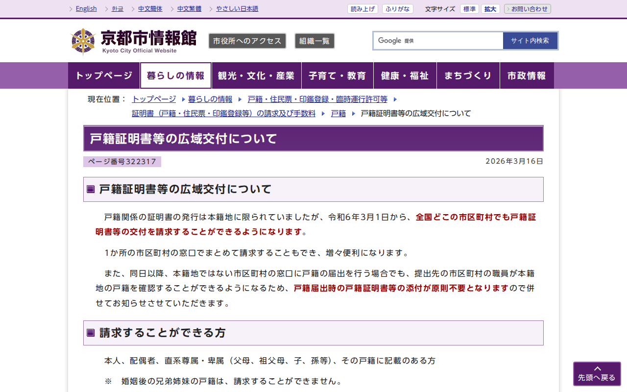Click inside the Google site search field
Screen dimensions: 627x392
click(436, 41)
